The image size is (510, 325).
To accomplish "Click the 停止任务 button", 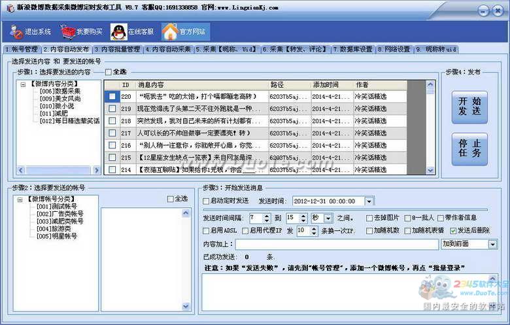I will click(469, 149).
